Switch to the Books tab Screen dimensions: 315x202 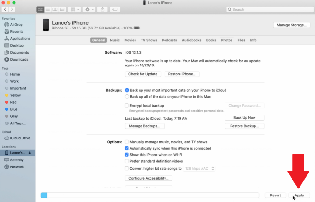[x=211, y=40]
